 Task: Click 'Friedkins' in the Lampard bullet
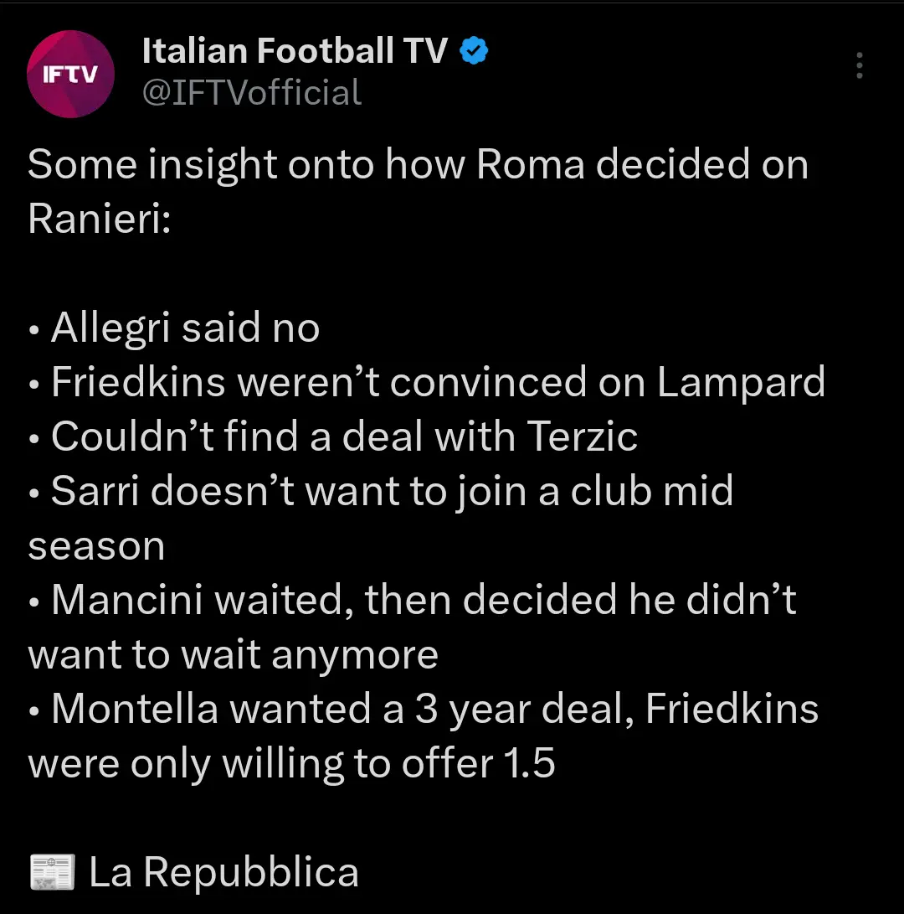[138, 382]
